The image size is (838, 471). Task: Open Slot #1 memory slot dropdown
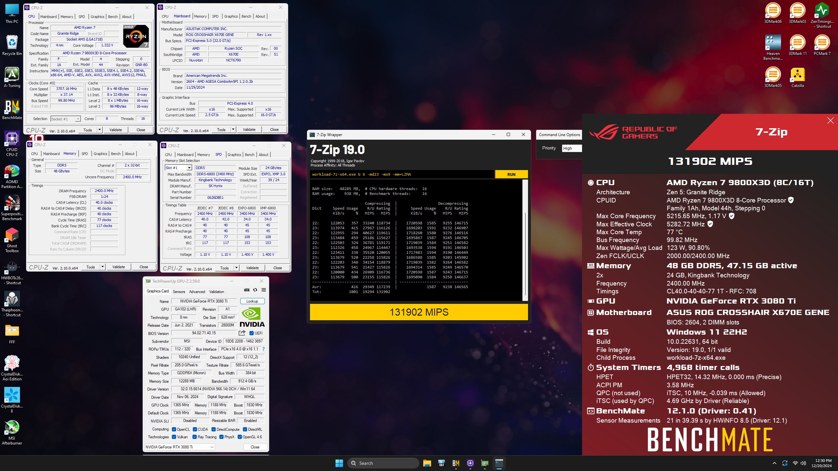(178, 168)
